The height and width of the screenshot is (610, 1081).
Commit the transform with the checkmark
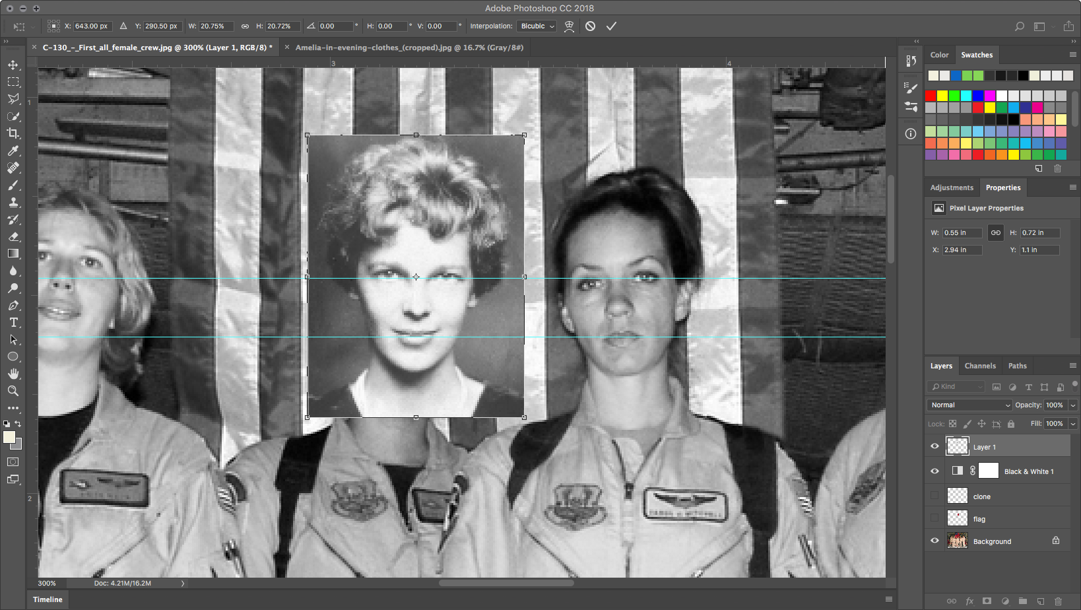[611, 26]
